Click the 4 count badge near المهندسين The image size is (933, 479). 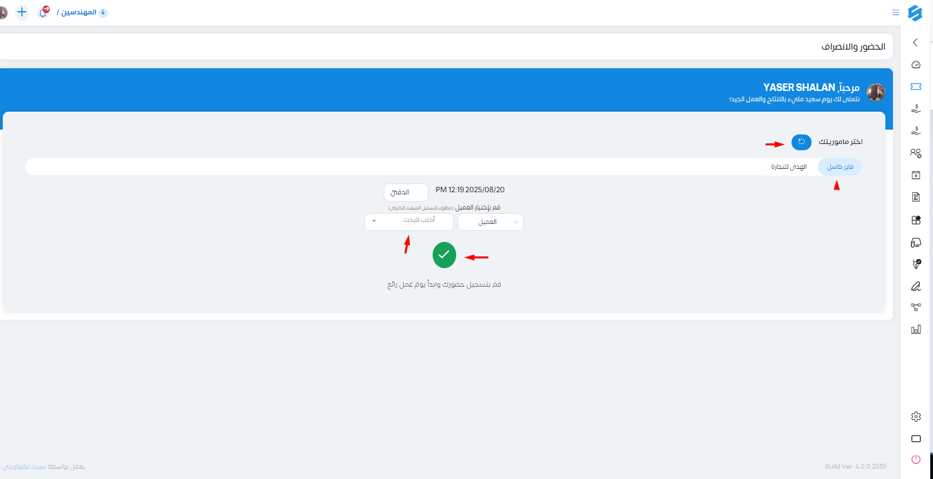coord(104,12)
